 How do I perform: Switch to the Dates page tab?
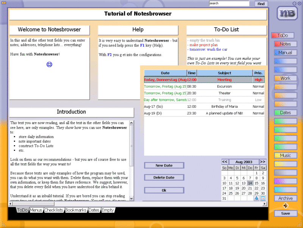94,210
